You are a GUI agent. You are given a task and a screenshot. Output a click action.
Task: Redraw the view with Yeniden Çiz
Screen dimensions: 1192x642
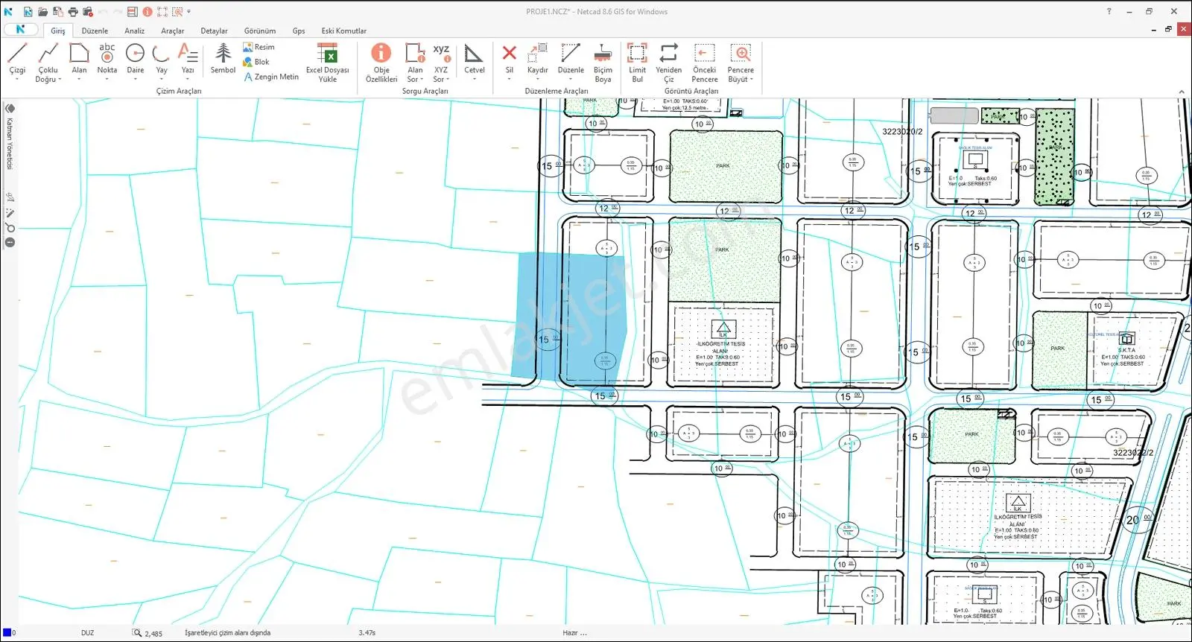(669, 62)
